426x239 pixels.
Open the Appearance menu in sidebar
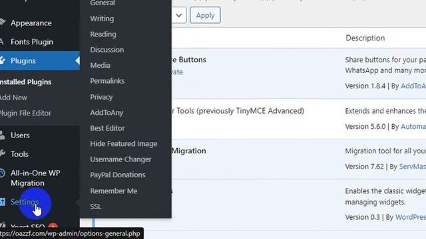(x=31, y=23)
